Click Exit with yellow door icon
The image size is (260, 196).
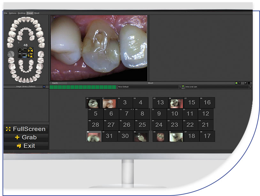click(26, 146)
